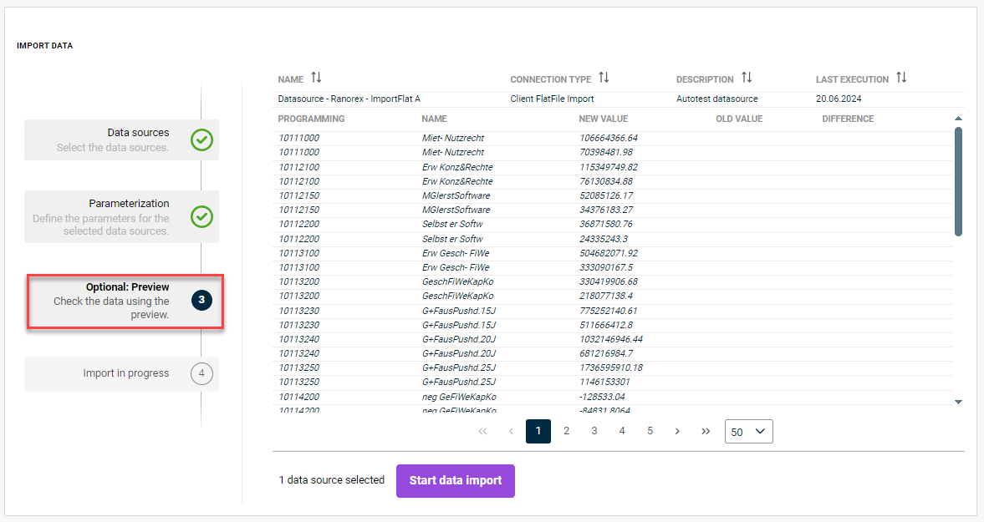Click value 106664366.64
The image size is (984, 522).
point(609,138)
